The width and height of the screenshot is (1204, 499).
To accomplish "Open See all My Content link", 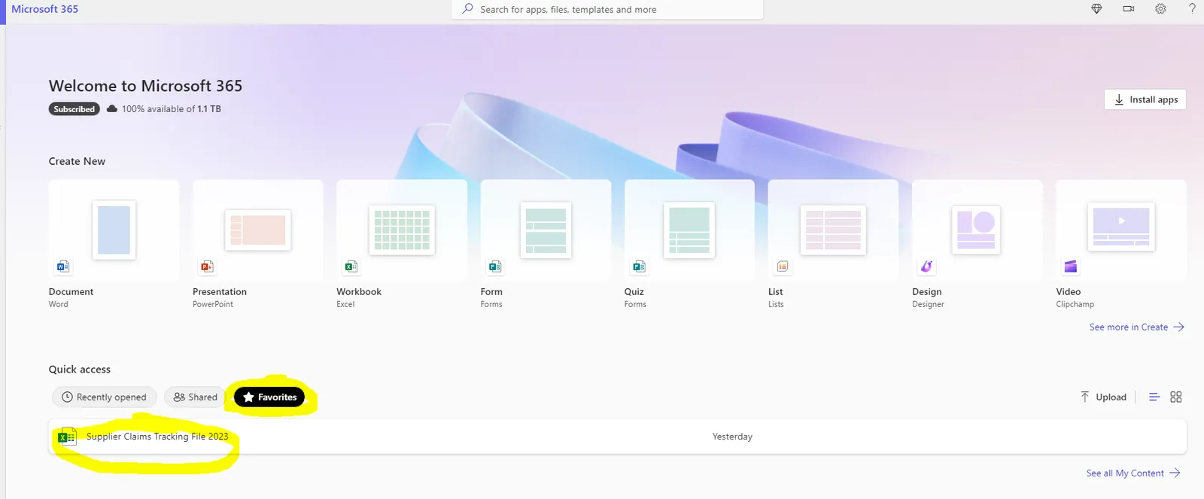I will pos(1133,473).
